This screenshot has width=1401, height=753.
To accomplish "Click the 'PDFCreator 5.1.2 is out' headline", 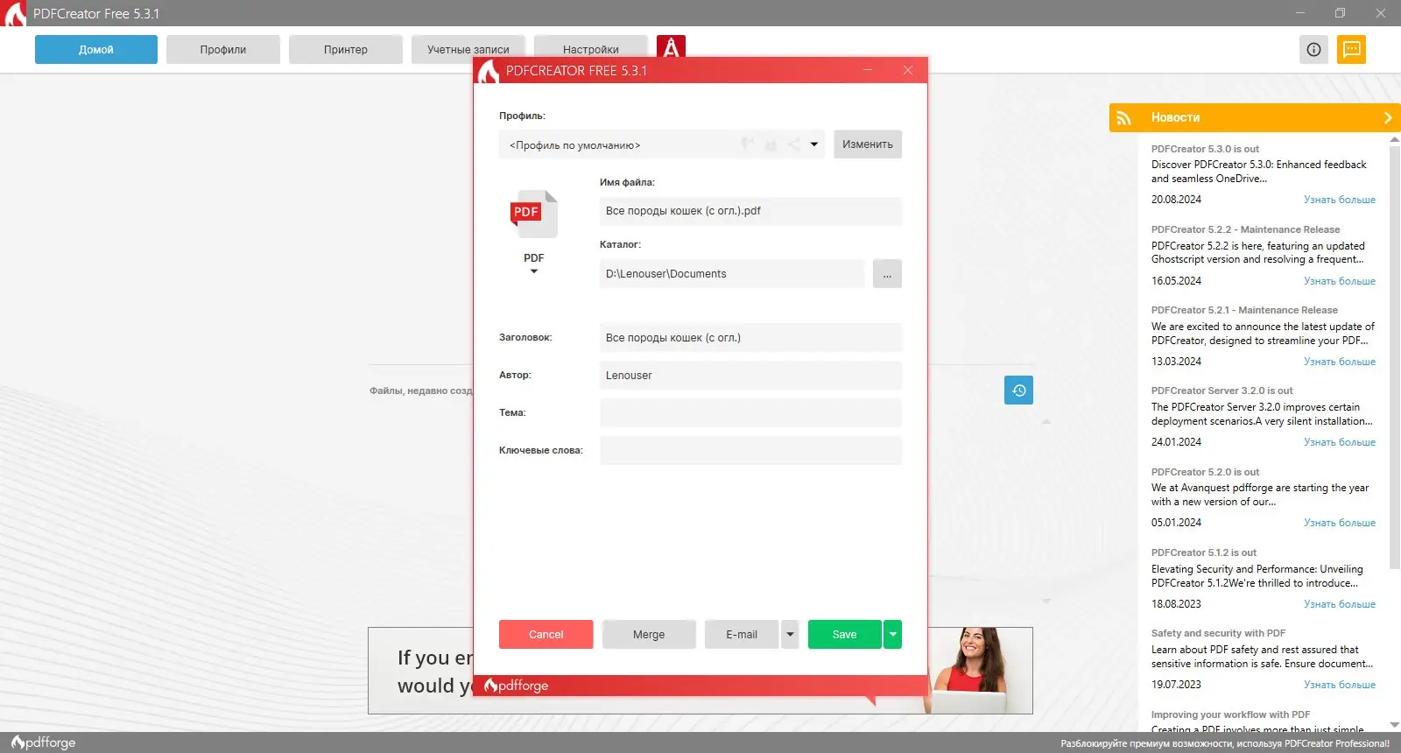I will coord(1203,552).
